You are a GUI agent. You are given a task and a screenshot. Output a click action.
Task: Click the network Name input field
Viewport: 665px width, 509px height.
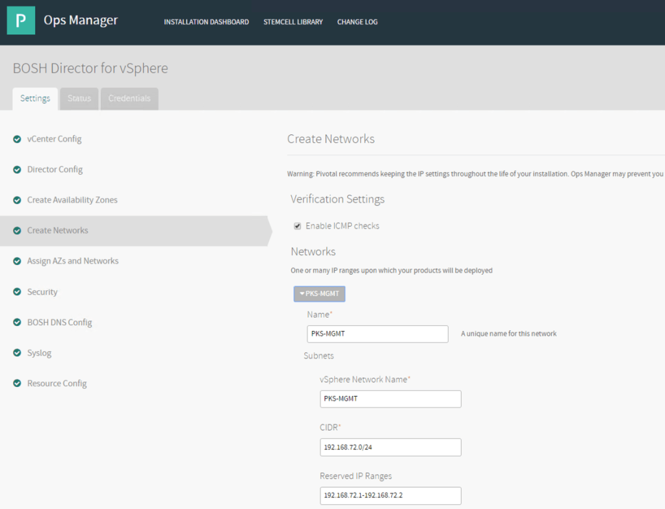[378, 334]
